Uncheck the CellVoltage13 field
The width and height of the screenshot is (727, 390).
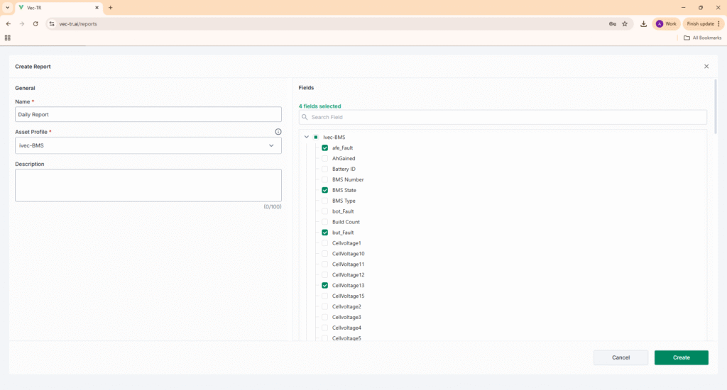click(325, 285)
